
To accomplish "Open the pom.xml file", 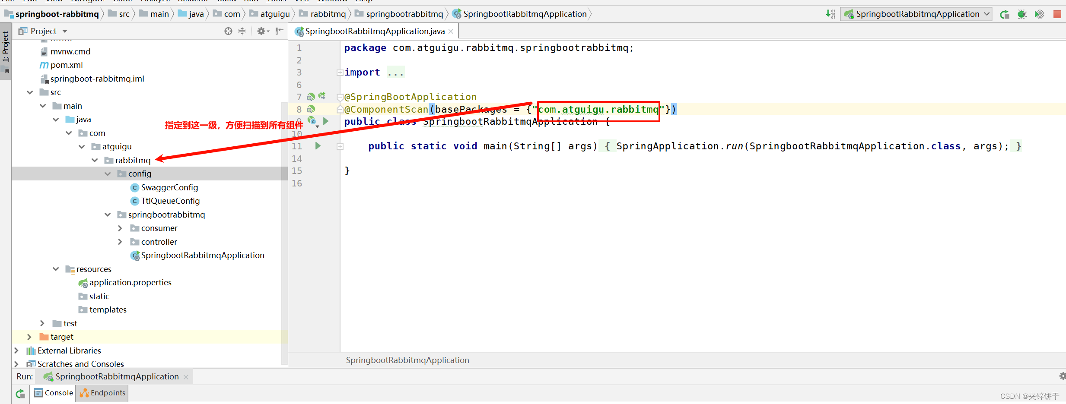I will pos(67,65).
